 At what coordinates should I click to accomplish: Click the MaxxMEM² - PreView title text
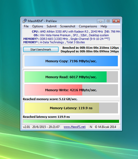[42, 21]
